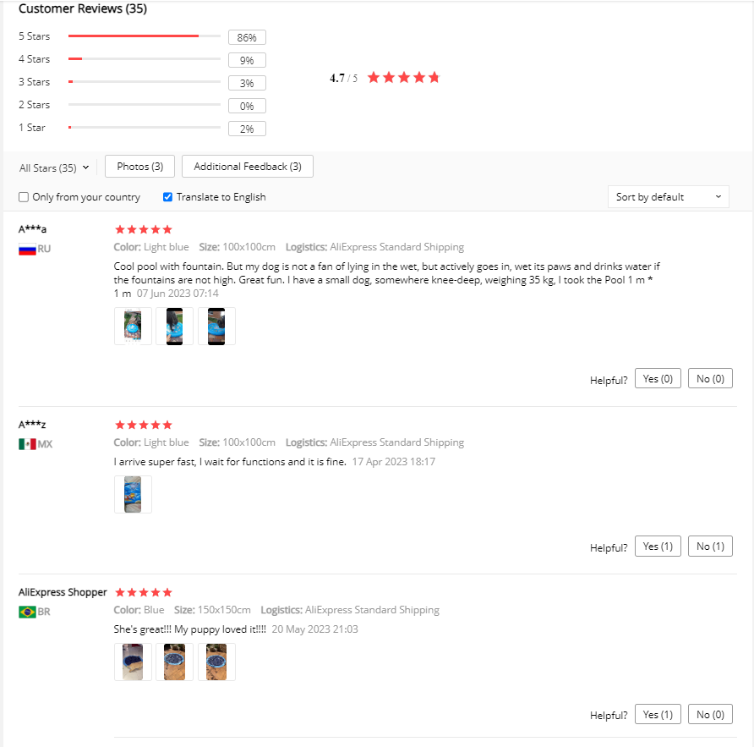Open first photo thumbnail in A***a's review
Viewport: 754px width, 747px height.
[x=134, y=327]
